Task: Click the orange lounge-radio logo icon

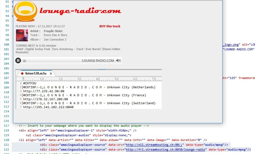Action: point(25,11)
